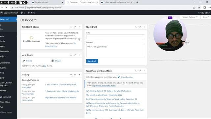The width and height of the screenshot is (211, 119).
Task: Expand Screen Options panel
Action: click(190, 17)
